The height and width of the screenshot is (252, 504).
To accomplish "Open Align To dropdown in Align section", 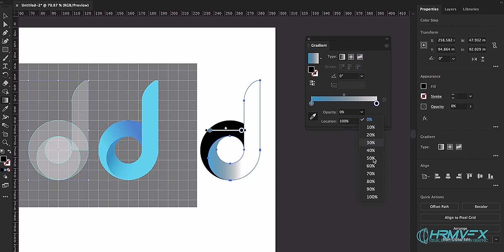I will coord(425,176).
